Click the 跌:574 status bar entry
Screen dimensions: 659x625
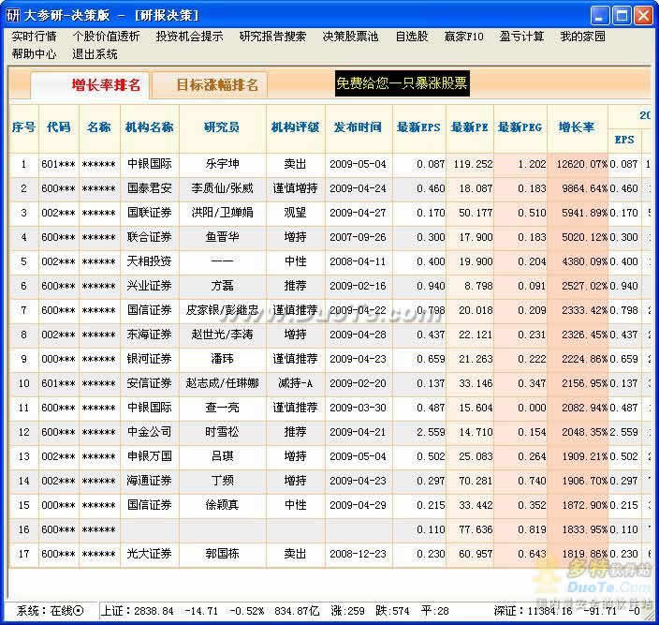[392, 611]
